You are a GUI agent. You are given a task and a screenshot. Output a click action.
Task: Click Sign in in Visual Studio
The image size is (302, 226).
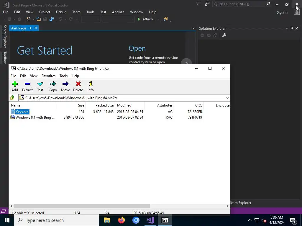click(282, 12)
